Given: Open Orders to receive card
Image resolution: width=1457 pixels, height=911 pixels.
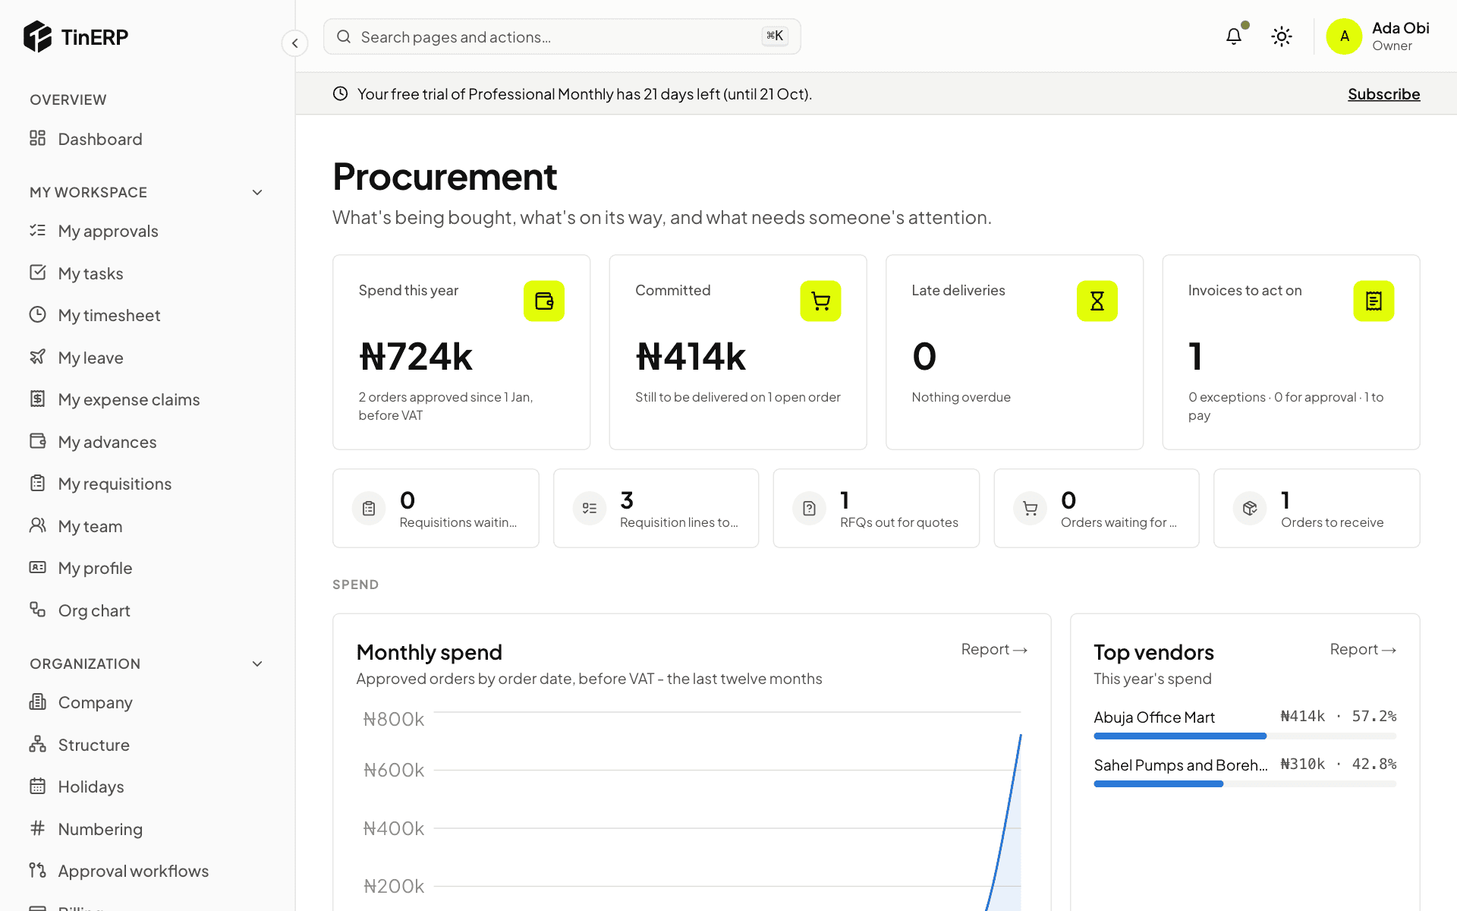Looking at the screenshot, I should [x=1317, y=508].
